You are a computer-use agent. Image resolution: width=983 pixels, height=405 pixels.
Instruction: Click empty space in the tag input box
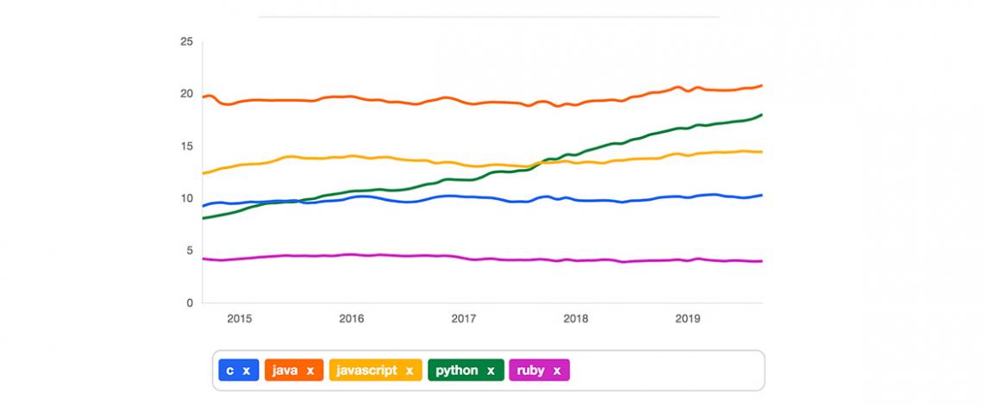point(664,371)
